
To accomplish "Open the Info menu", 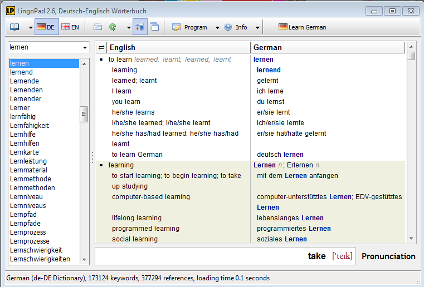I will 236,27.
